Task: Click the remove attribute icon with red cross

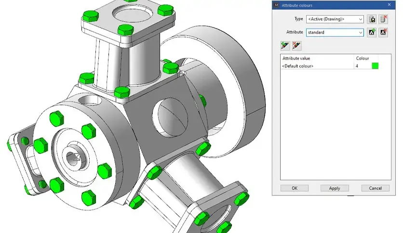Action: click(383, 33)
